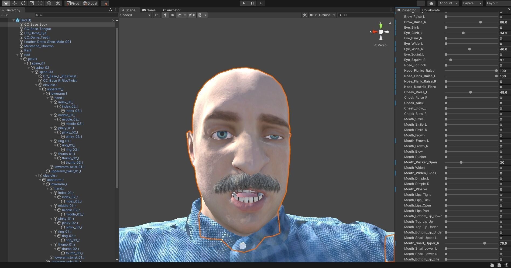The width and height of the screenshot is (511, 268).
Task: Open the cloud services icon
Action: pos(431,3)
